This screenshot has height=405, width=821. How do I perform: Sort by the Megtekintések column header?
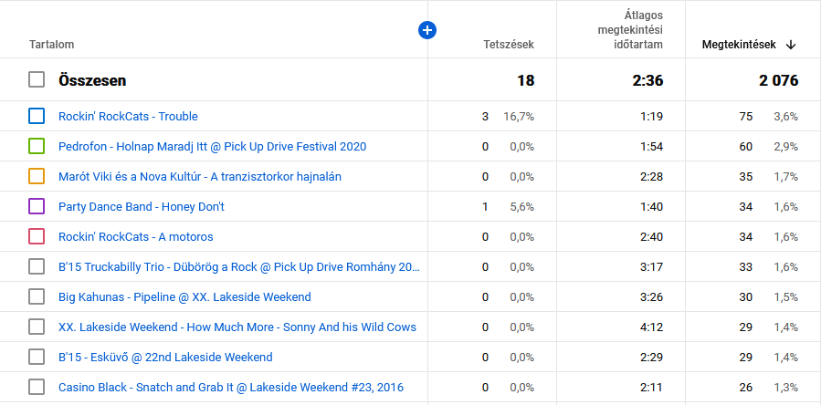[739, 45]
